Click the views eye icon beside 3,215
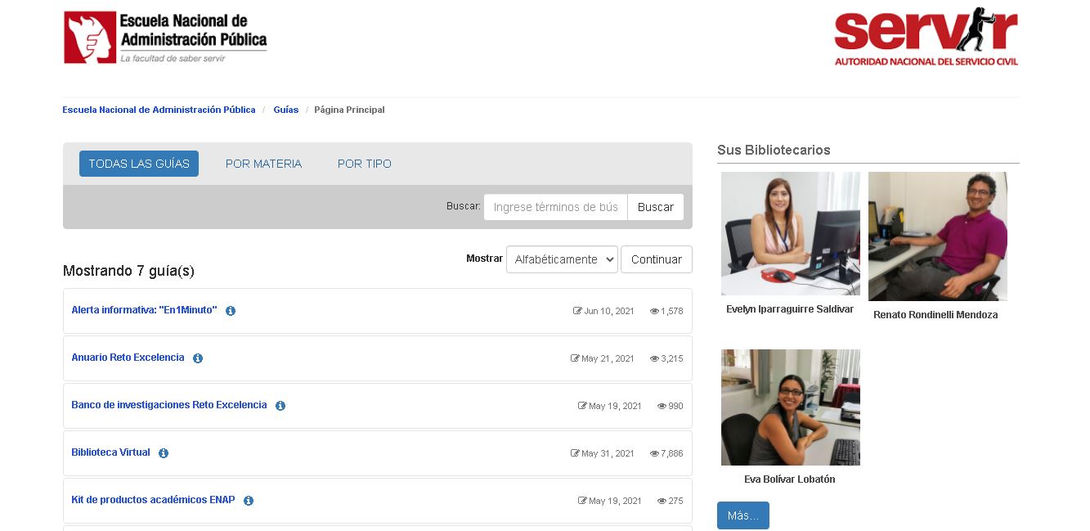Image resolution: width=1090 pixels, height=531 pixels. [x=654, y=358]
